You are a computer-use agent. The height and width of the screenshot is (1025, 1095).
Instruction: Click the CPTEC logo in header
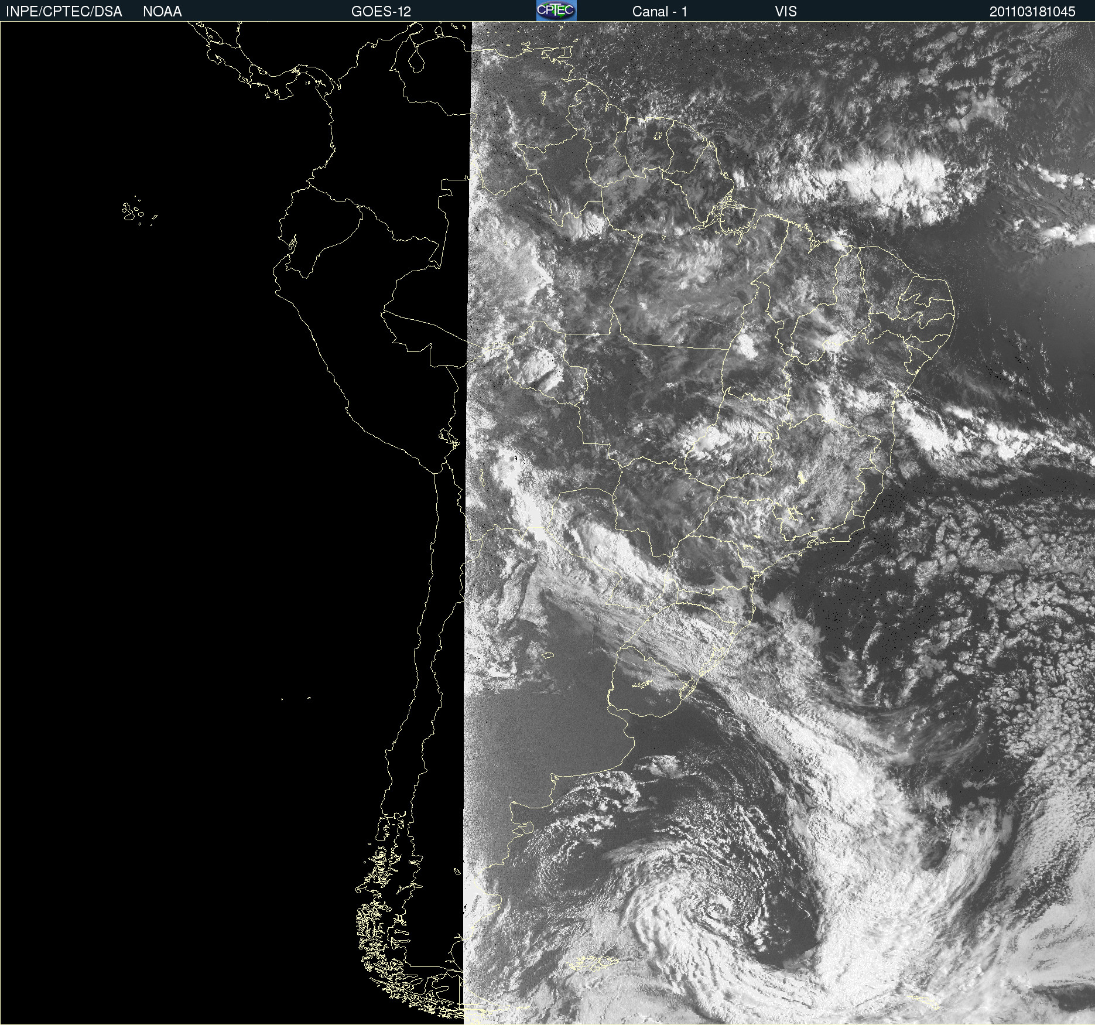556,11
